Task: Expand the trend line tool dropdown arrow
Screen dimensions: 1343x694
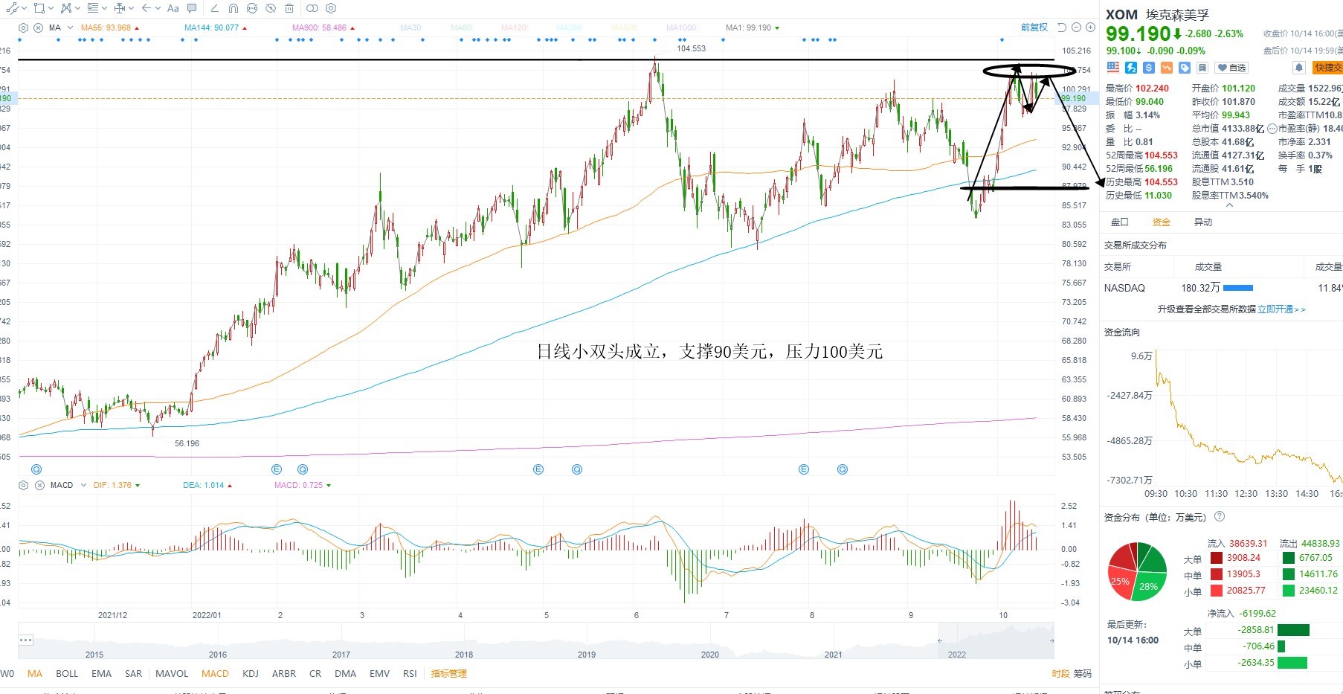Action: [x=25, y=8]
